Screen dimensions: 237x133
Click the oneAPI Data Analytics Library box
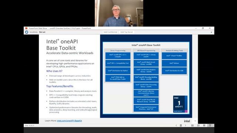[146, 71]
